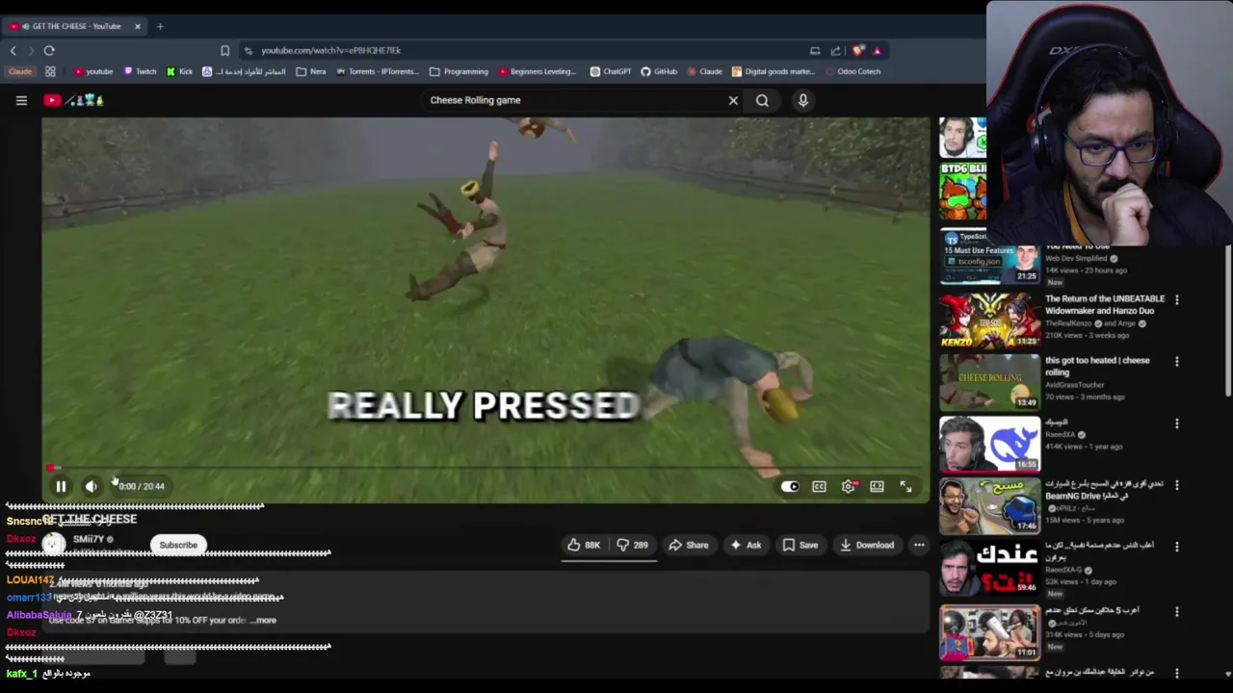Open the 16:55 whale video thumbnail
Viewport: 1233px width, 693px height.
[x=989, y=444]
